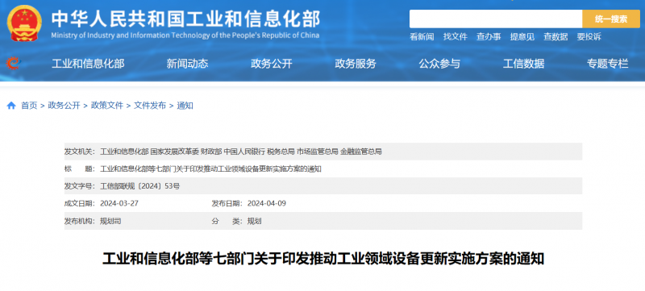Image resolution: width=645 pixels, height=291 pixels.
Task: Select the 公众参与 navigation menu
Action: pyautogui.click(x=439, y=64)
